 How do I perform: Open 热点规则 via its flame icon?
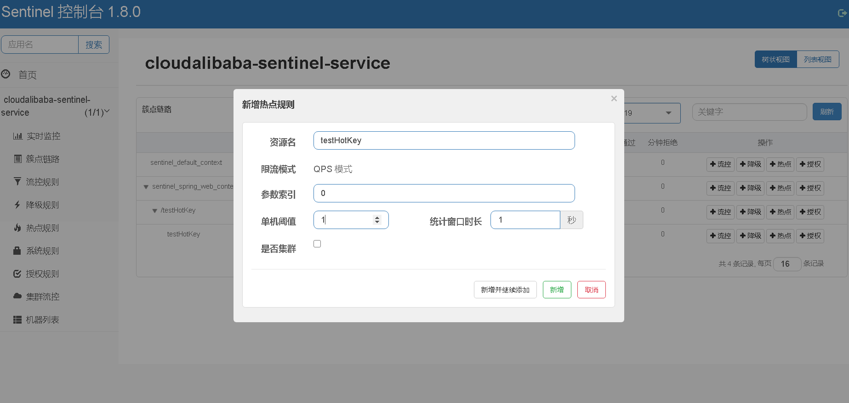(x=17, y=228)
